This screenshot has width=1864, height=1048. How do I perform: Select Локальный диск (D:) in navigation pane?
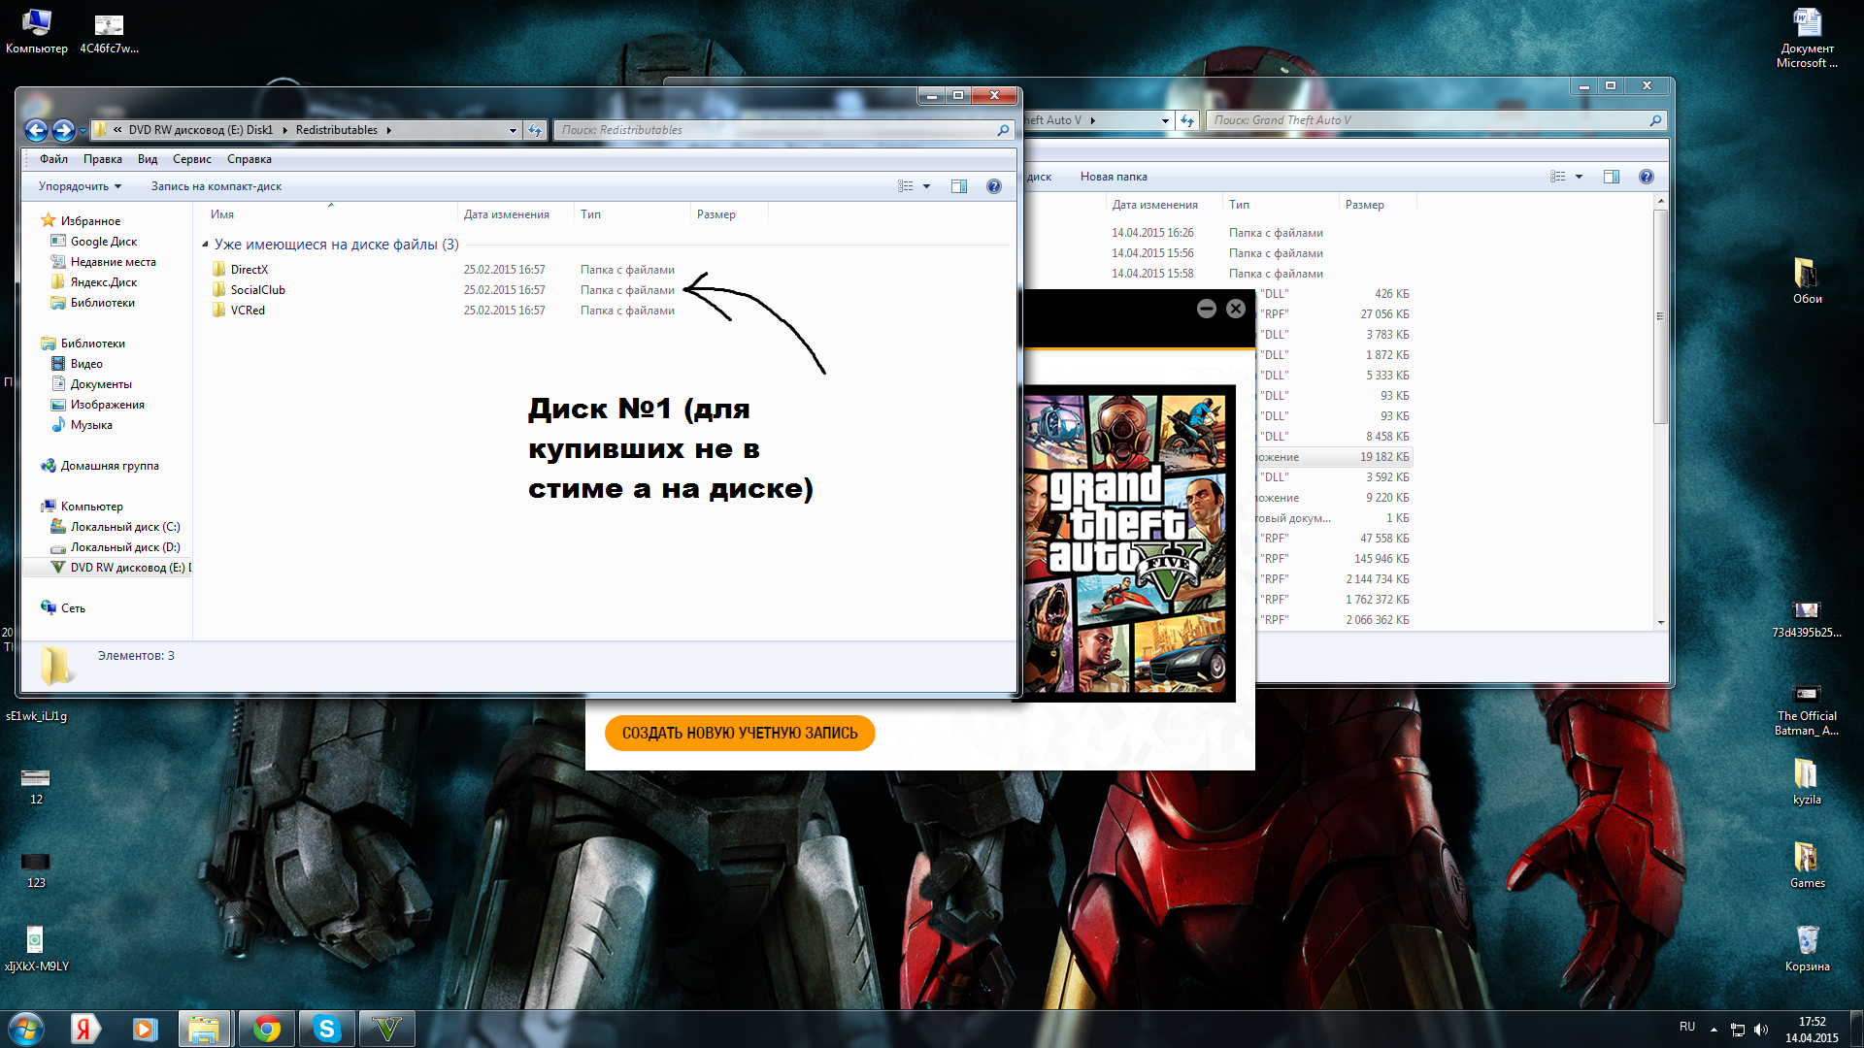click(124, 547)
